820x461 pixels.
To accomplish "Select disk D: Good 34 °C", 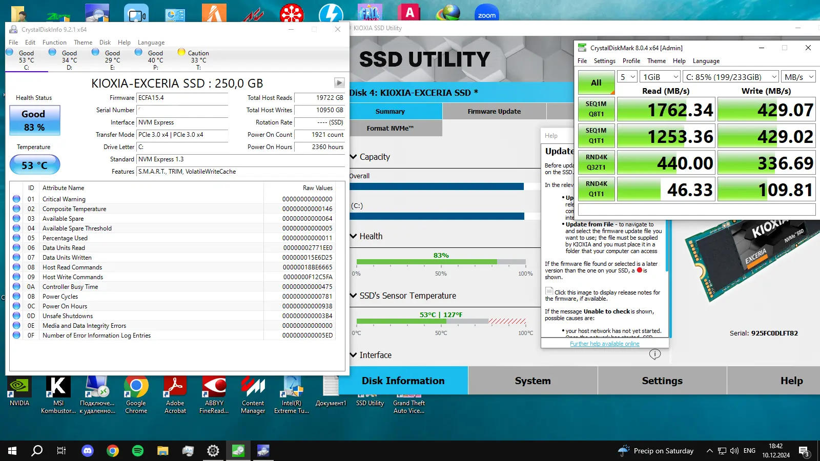I will tap(69, 60).
